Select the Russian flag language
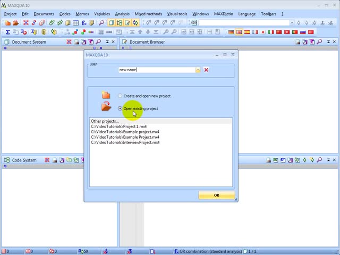The width and height of the screenshot is (340, 255). coord(303,32)
